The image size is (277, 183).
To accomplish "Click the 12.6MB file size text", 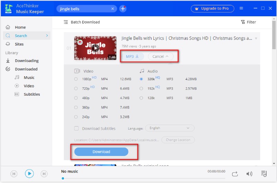I will click(x=126, y=79).
